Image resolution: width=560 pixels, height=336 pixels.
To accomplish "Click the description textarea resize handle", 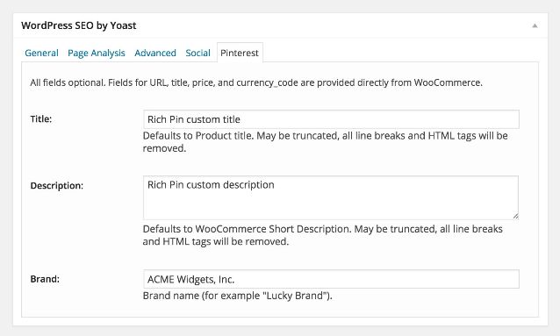I will click(515, 216).
